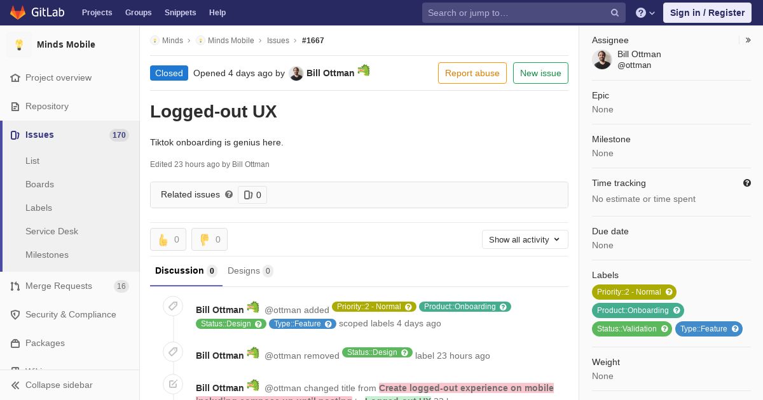Screen dimensions: 763x400
Task: Collapse the right sidebar with the chevron
Action: click(x=748, y=40)
